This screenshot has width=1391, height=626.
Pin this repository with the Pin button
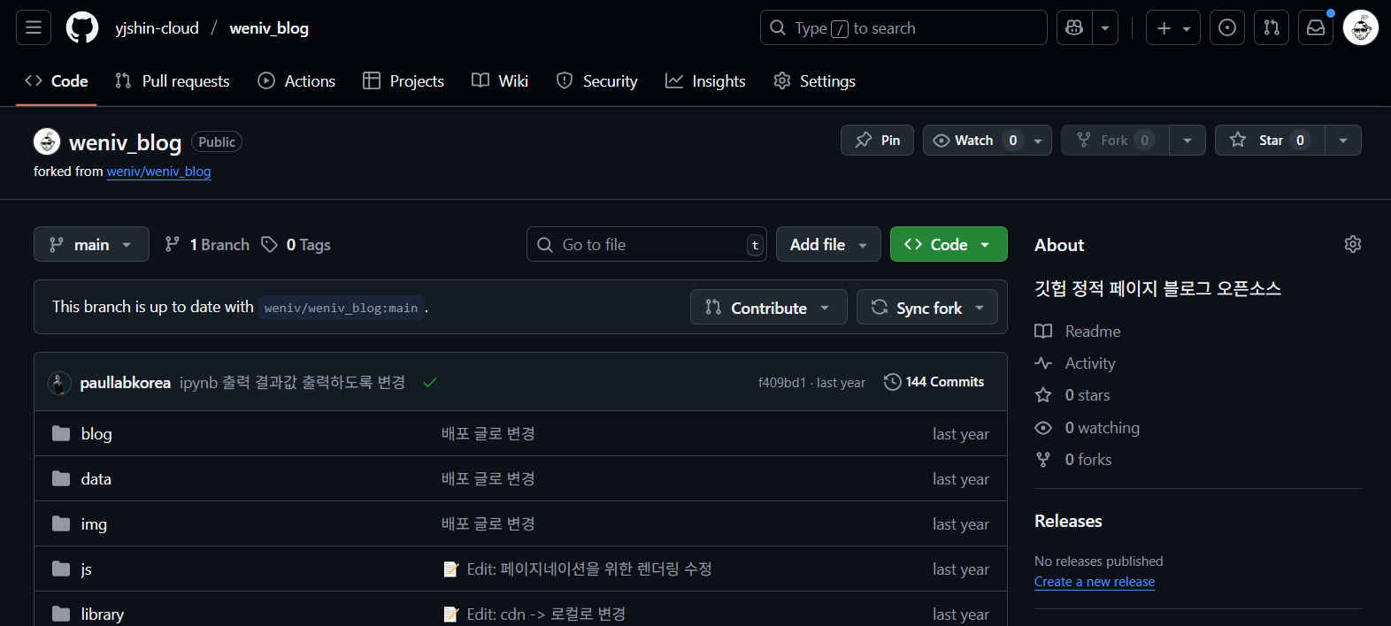click(877, 141)
